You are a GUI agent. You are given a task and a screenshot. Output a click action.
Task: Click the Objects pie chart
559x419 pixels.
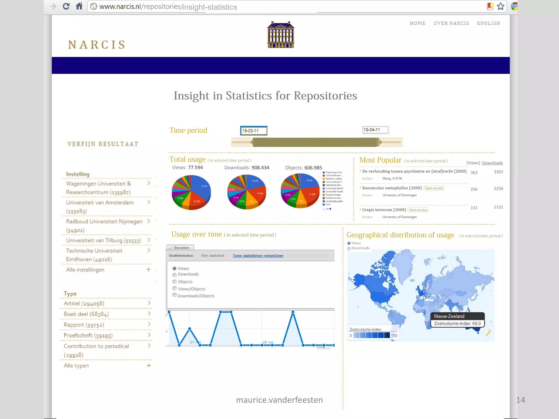[x=300, y=191]
